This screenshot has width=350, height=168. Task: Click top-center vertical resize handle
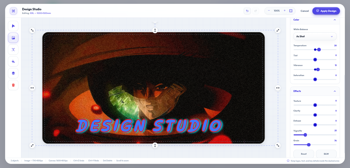(x=155, y=30)
